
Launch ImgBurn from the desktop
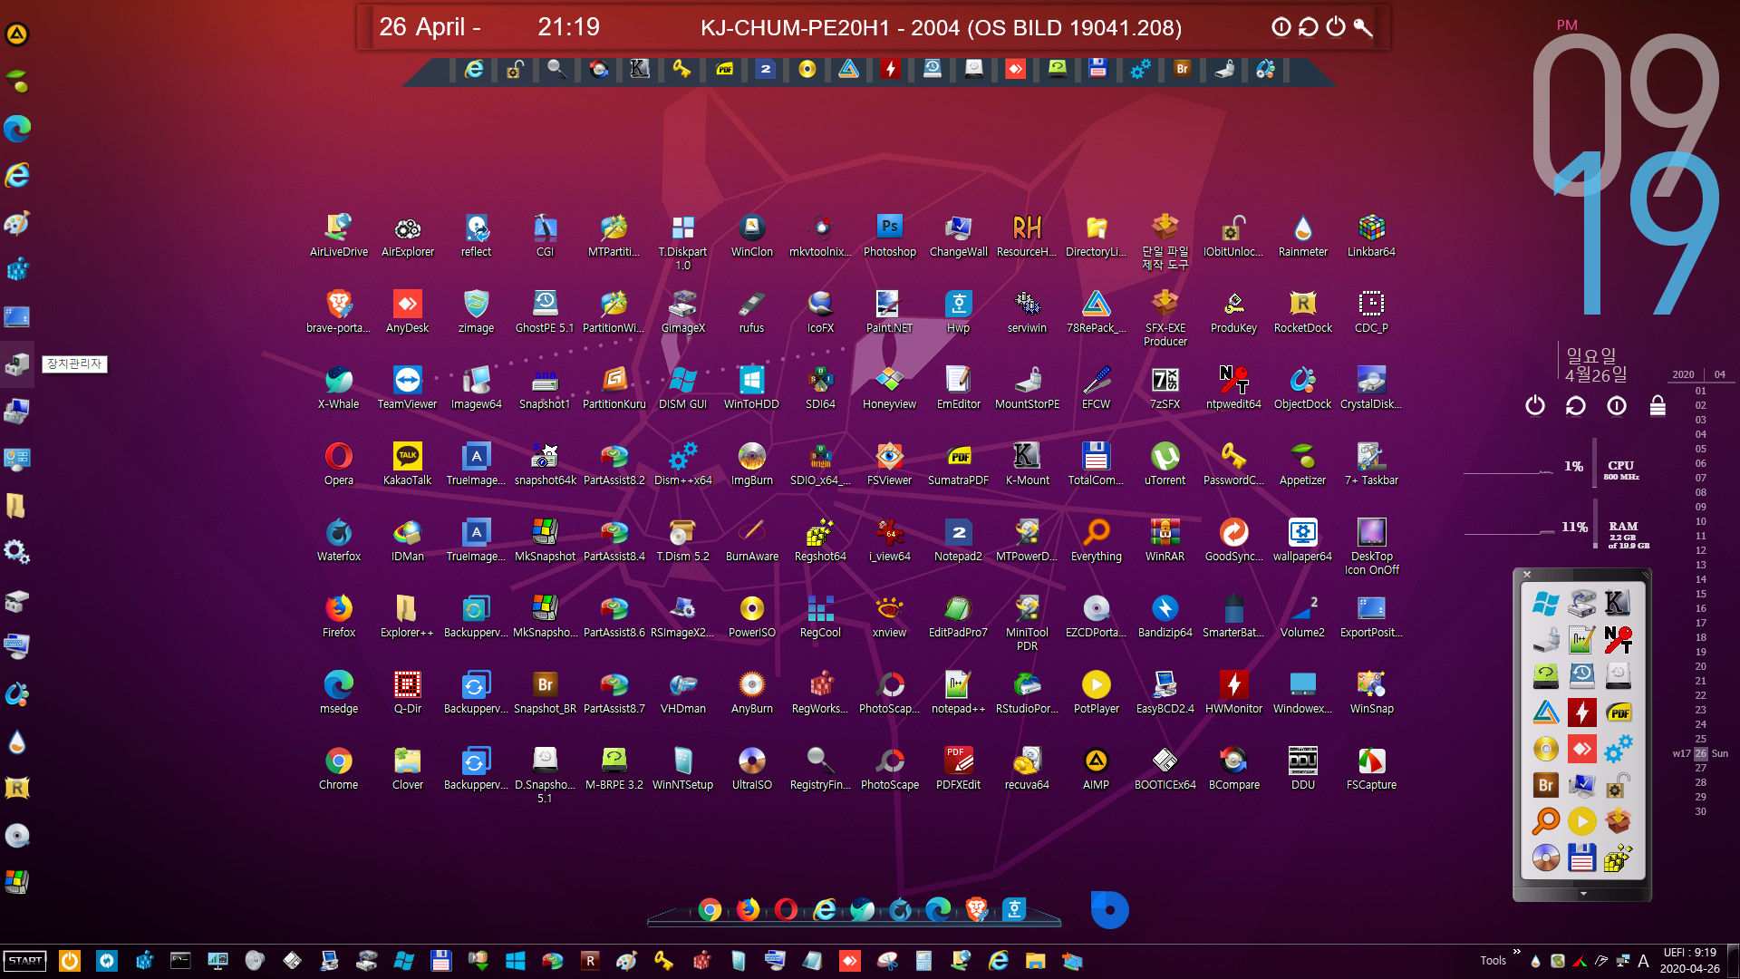(x=751, y=465)
